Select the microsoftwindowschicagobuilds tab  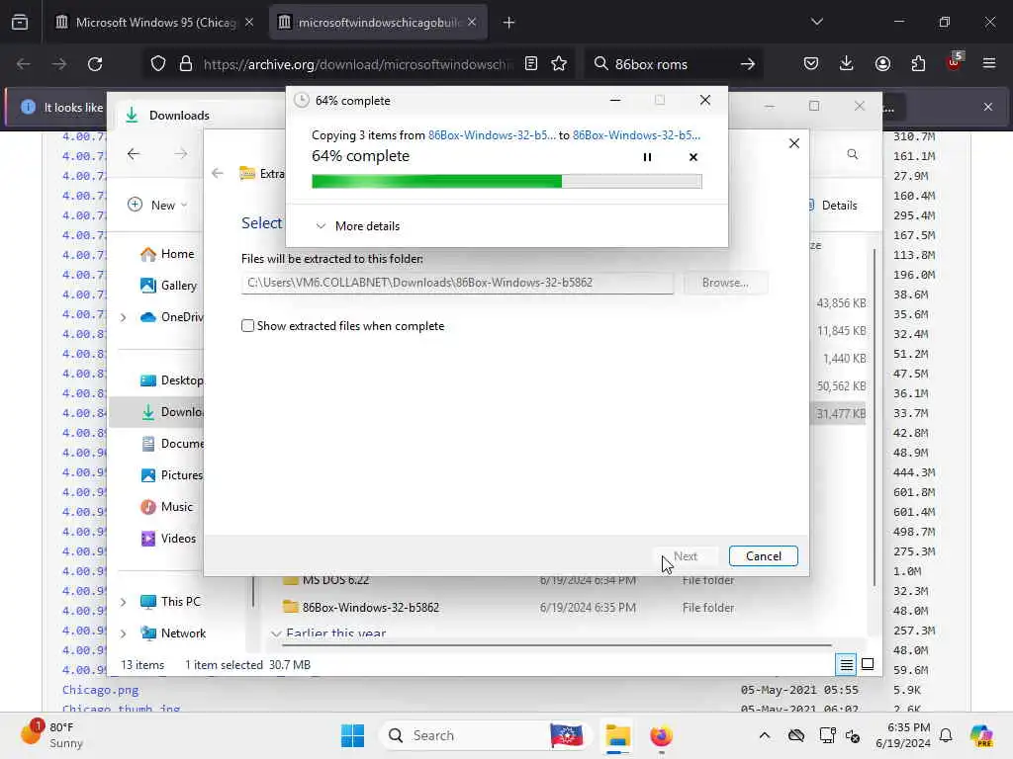[x=378, y=22]
